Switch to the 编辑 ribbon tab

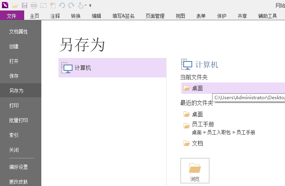point(96,16)
